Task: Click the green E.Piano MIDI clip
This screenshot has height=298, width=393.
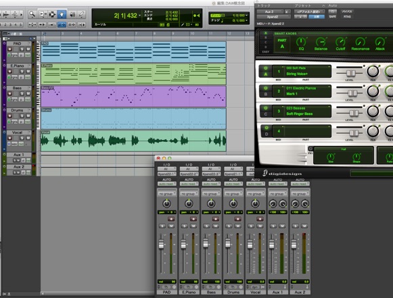Action: click(133, 74)
